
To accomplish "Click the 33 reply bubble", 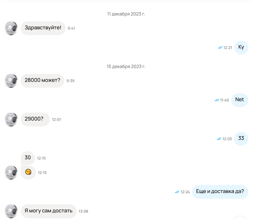I will [241, 139].
